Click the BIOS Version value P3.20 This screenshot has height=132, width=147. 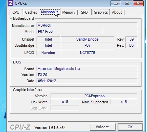click(x=87, y=75)
